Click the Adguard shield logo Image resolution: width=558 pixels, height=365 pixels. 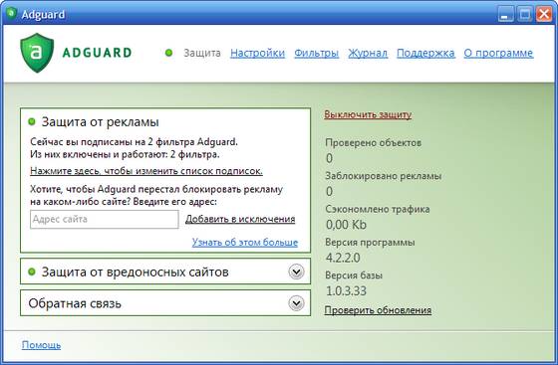click(x=37, y=53)
